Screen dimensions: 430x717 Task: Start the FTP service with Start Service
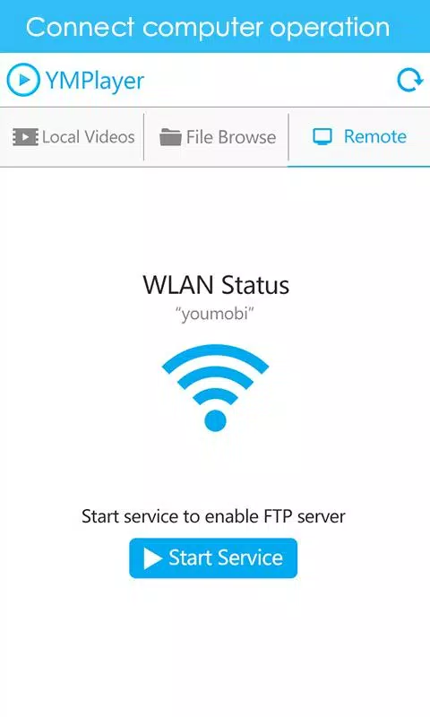coord(213,558)
